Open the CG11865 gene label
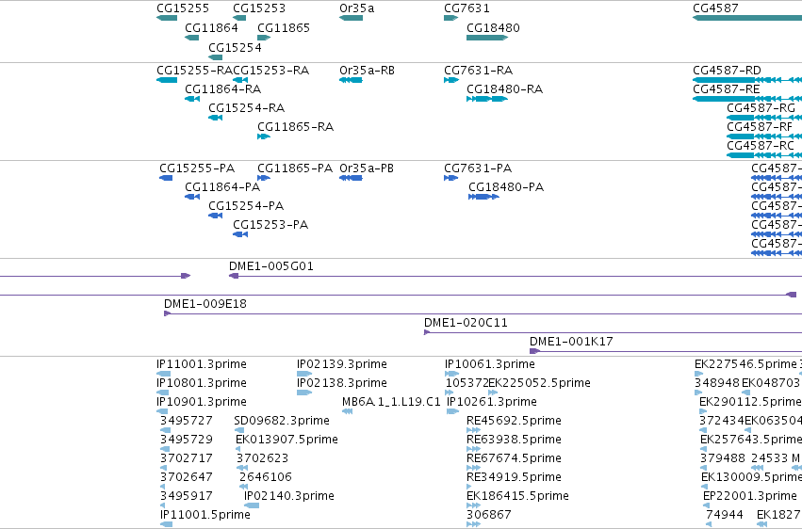The height and width of the screenshot is (529, 802). click(x=284, y=27)
